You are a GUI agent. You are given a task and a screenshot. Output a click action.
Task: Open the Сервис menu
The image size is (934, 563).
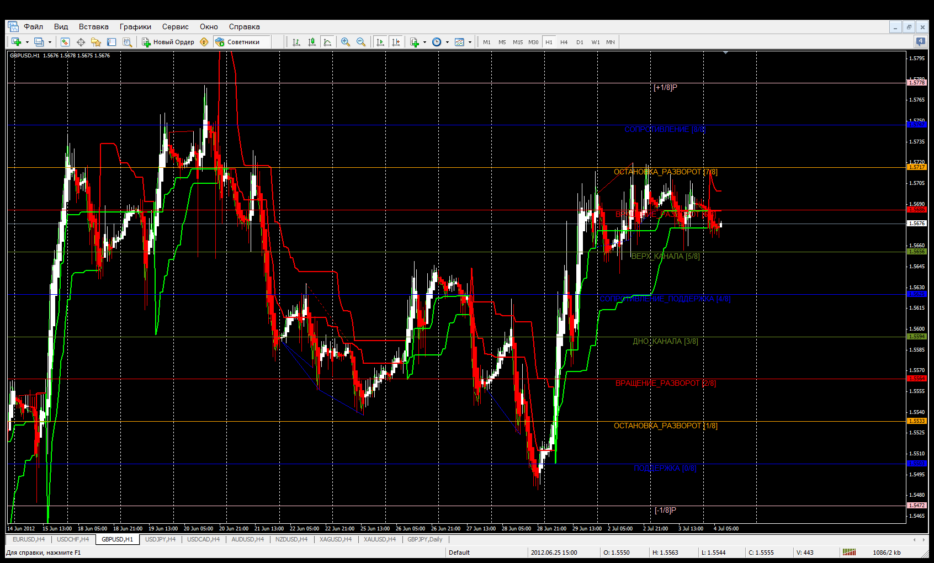tap(175, 26)
